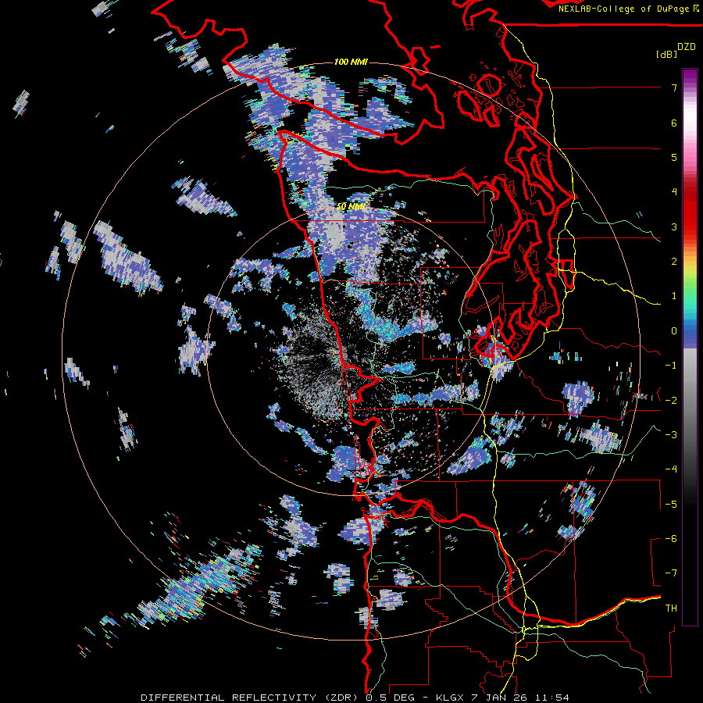This screenshot has height=703, width=703.
Task: Click the -4 scale tick label
Action: (x=671, y=469)
